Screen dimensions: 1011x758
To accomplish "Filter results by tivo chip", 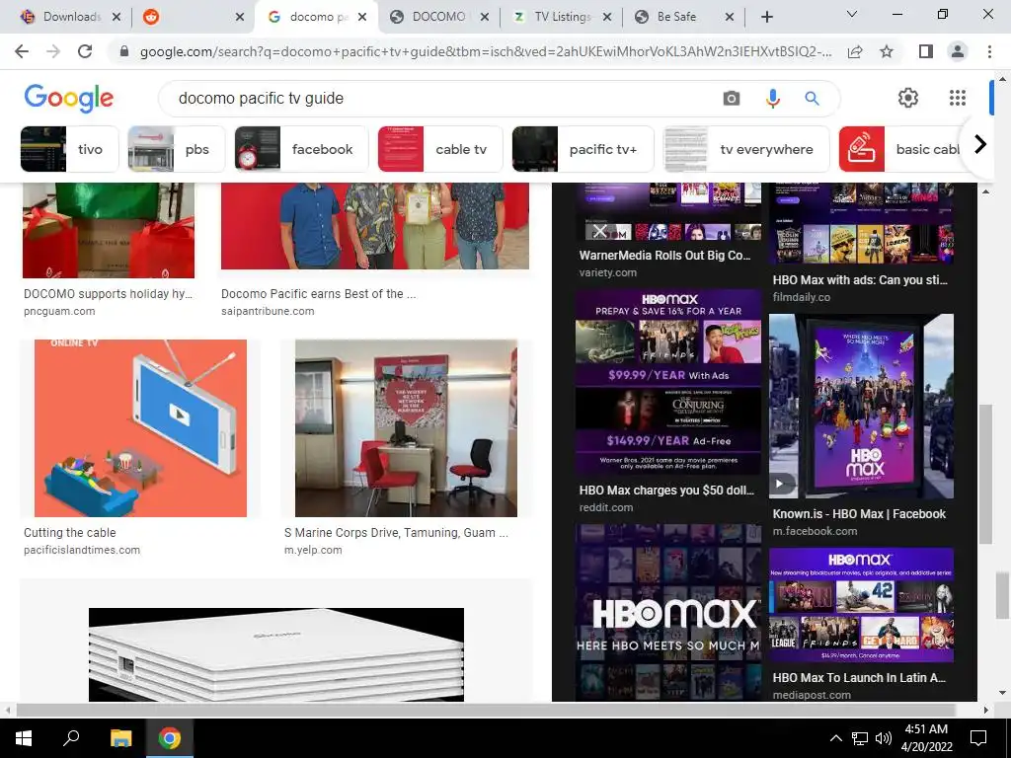I will pyautogui.click(x=70, y=149).
